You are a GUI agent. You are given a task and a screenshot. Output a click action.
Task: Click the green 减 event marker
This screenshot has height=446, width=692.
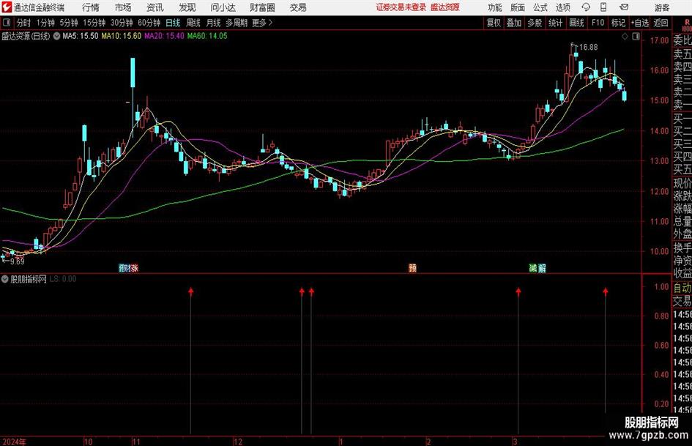coord(533,267)
